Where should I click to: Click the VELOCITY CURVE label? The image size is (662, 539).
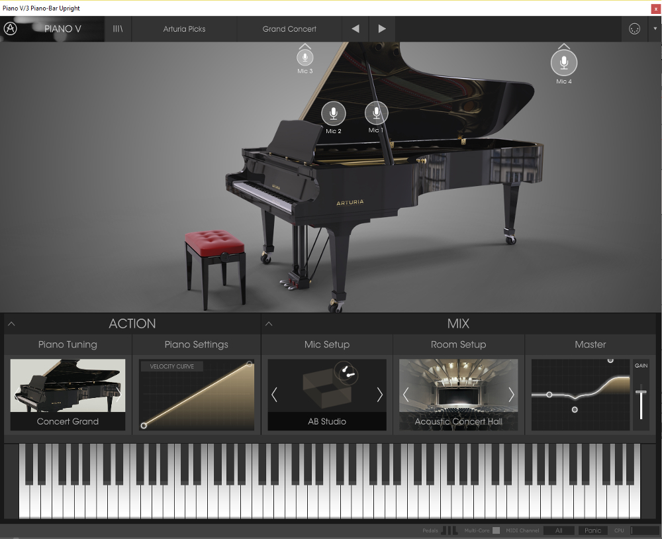point(172,366)
